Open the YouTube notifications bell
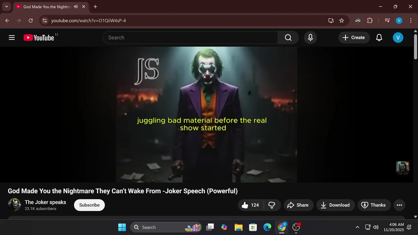This screenshot has width=418, height=235. click(379, 38)
